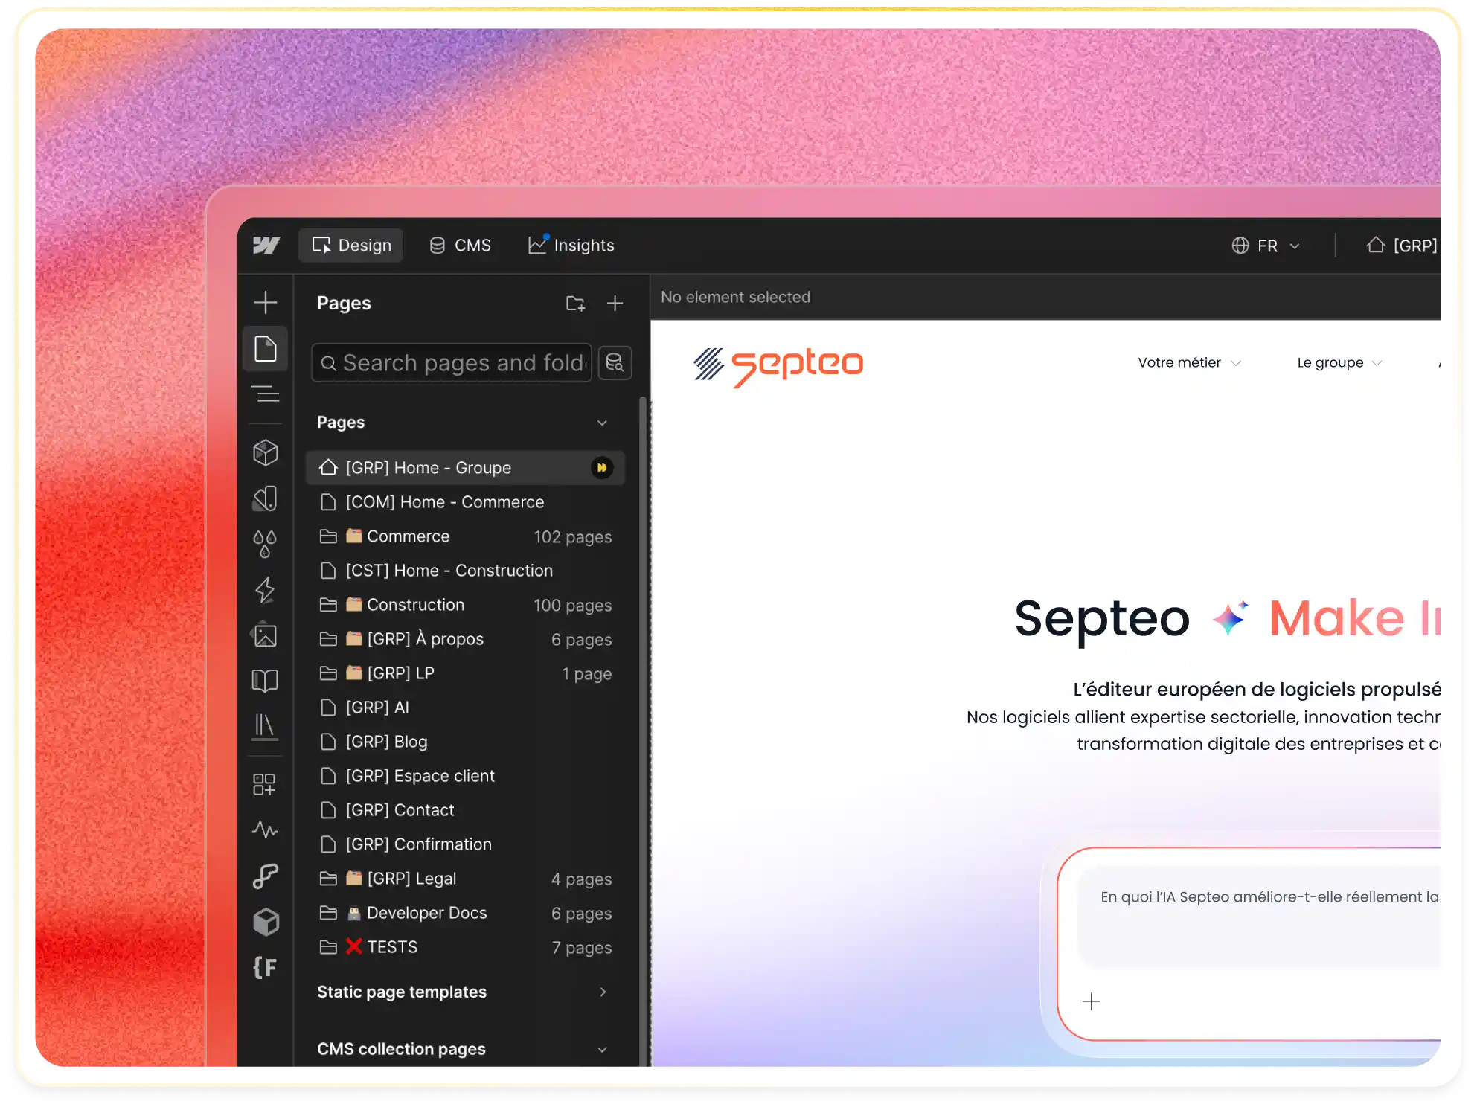Expand the Construction folder
Viewport: 1477px width, 1110px height.
point(465,605)
